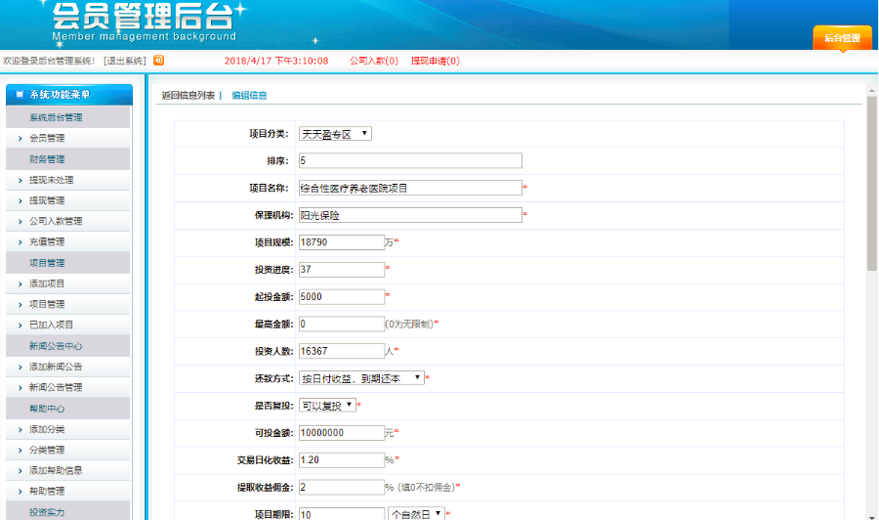
Task: Click the 系统功能菜单 header icon
Action: click(19, 95)
